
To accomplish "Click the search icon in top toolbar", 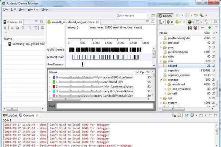I will click(202, 15).
